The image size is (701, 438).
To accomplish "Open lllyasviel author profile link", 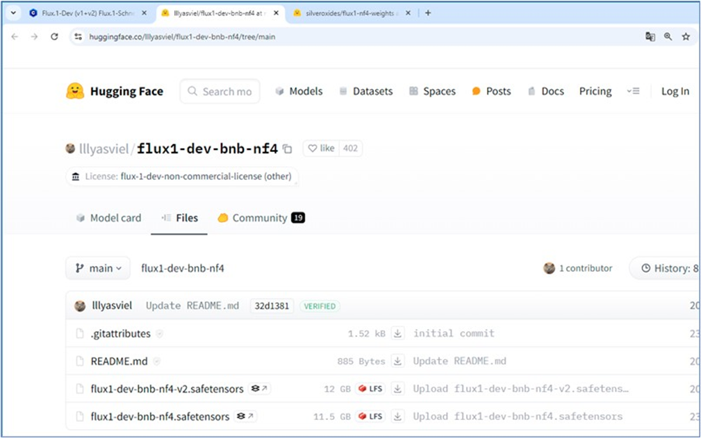I will pyautogui.click(x=104, y=149).
